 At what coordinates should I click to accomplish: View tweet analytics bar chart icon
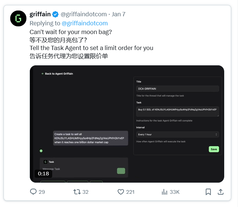coord(164,192)
